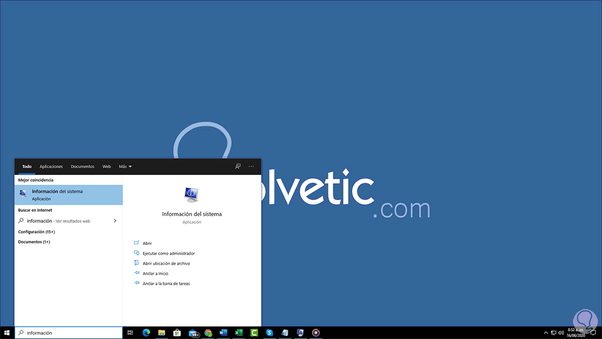
Task: Open the Windows Start menu button
Action: [7, 332]
